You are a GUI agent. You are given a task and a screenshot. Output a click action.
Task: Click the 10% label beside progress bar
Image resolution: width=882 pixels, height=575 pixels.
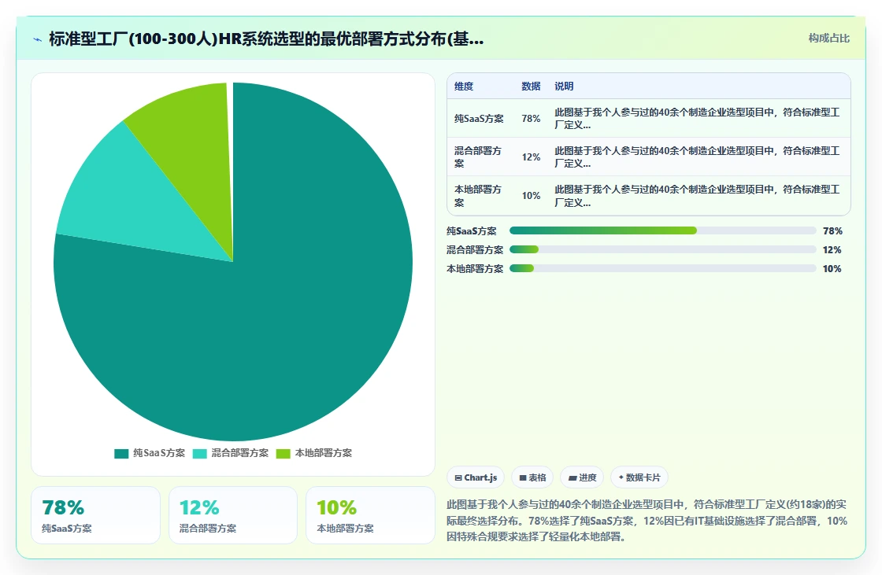point(832,269)
